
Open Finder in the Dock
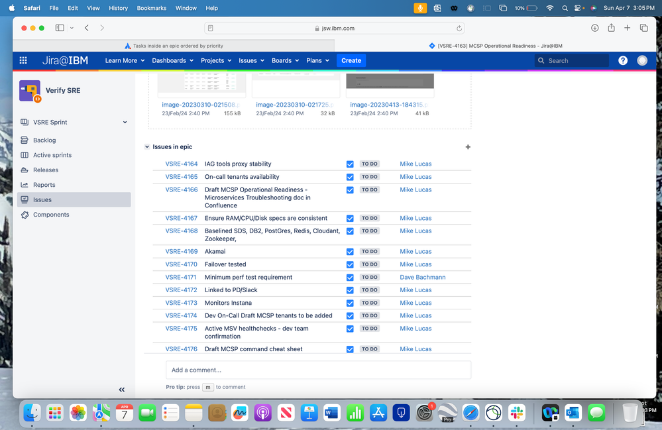pyautogui.click(x=32, y=413)
